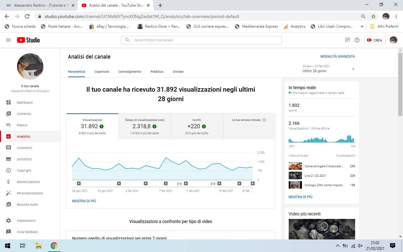The width and height of the screenshot is (403, 252).
Task: Select the Visualizzazioni metric card
Action: tap(92, 127)
